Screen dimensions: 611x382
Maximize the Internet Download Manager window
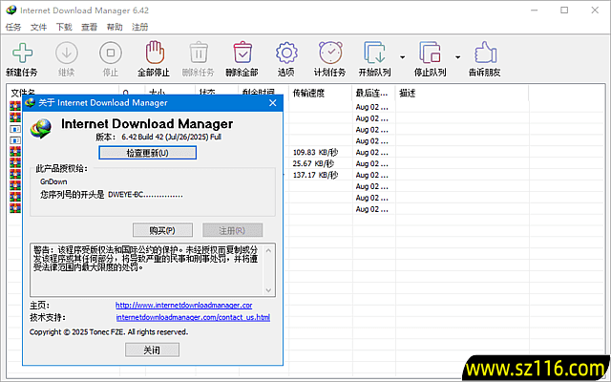(x=564, y=11)
